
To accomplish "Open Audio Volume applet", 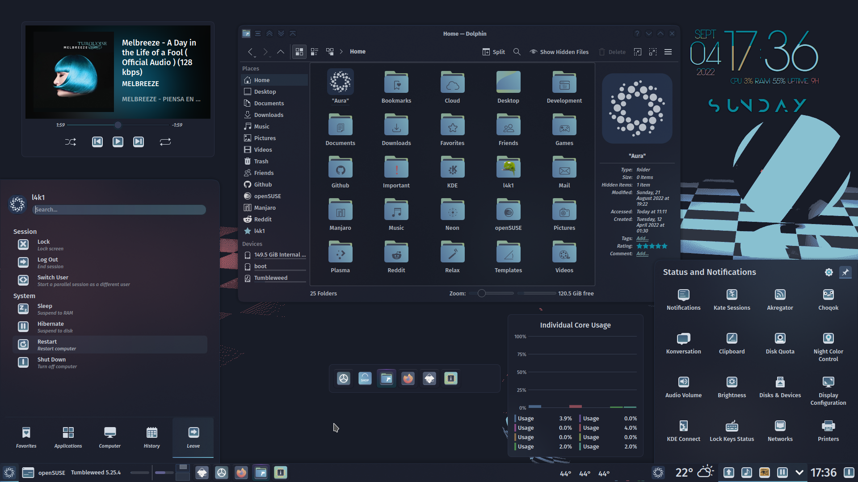I will click(684, 387).
